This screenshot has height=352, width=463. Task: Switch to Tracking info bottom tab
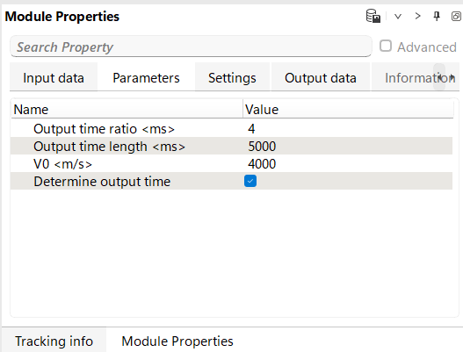coord(54,341)
